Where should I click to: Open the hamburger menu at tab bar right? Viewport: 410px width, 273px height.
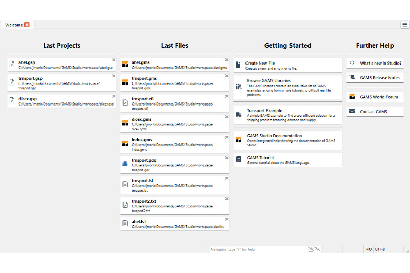(x=405, y=25)
